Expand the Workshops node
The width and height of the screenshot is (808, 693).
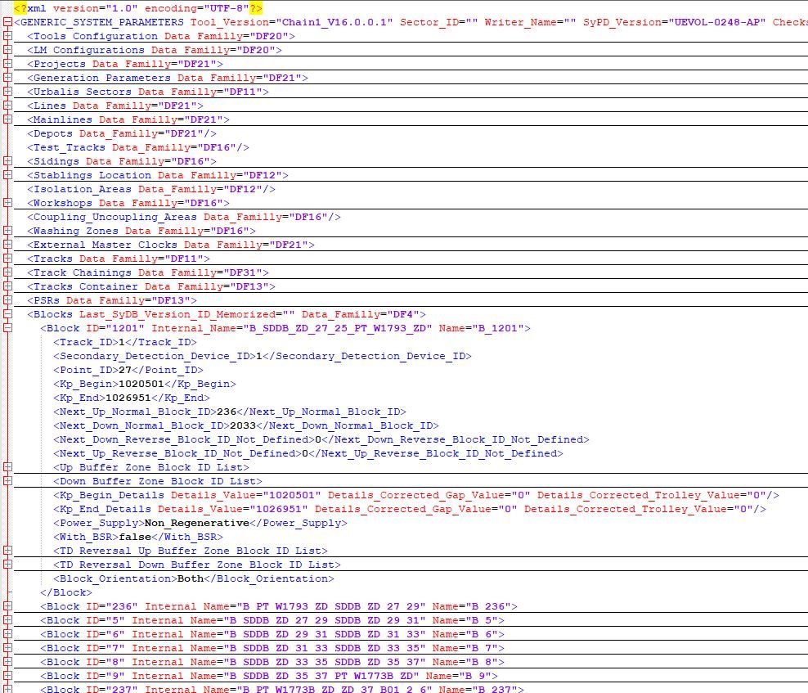coord(7,203)
